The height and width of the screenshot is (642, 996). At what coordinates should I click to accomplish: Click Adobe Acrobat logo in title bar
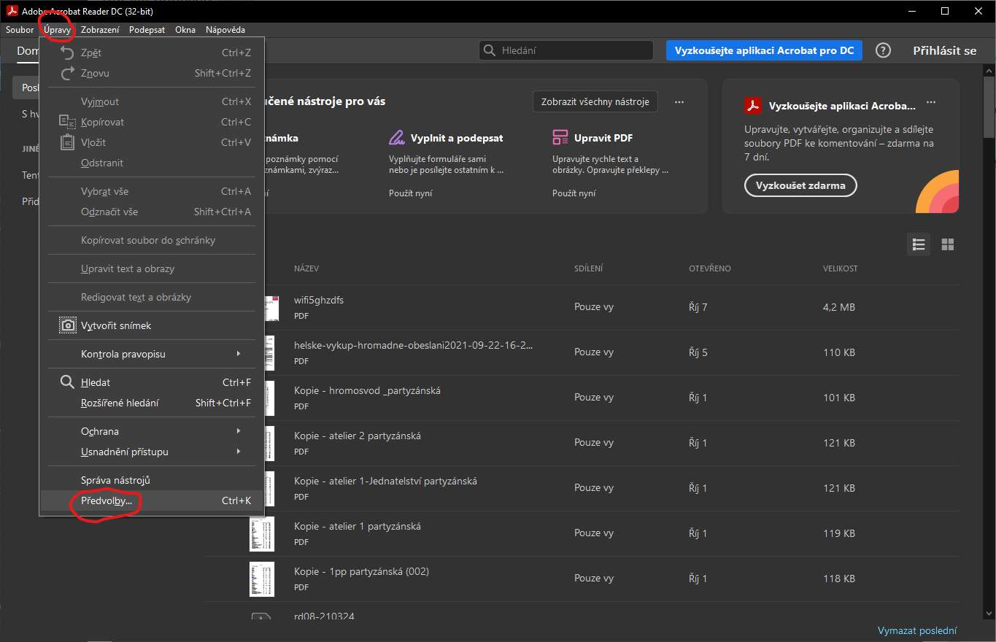(x=12, y=12)
